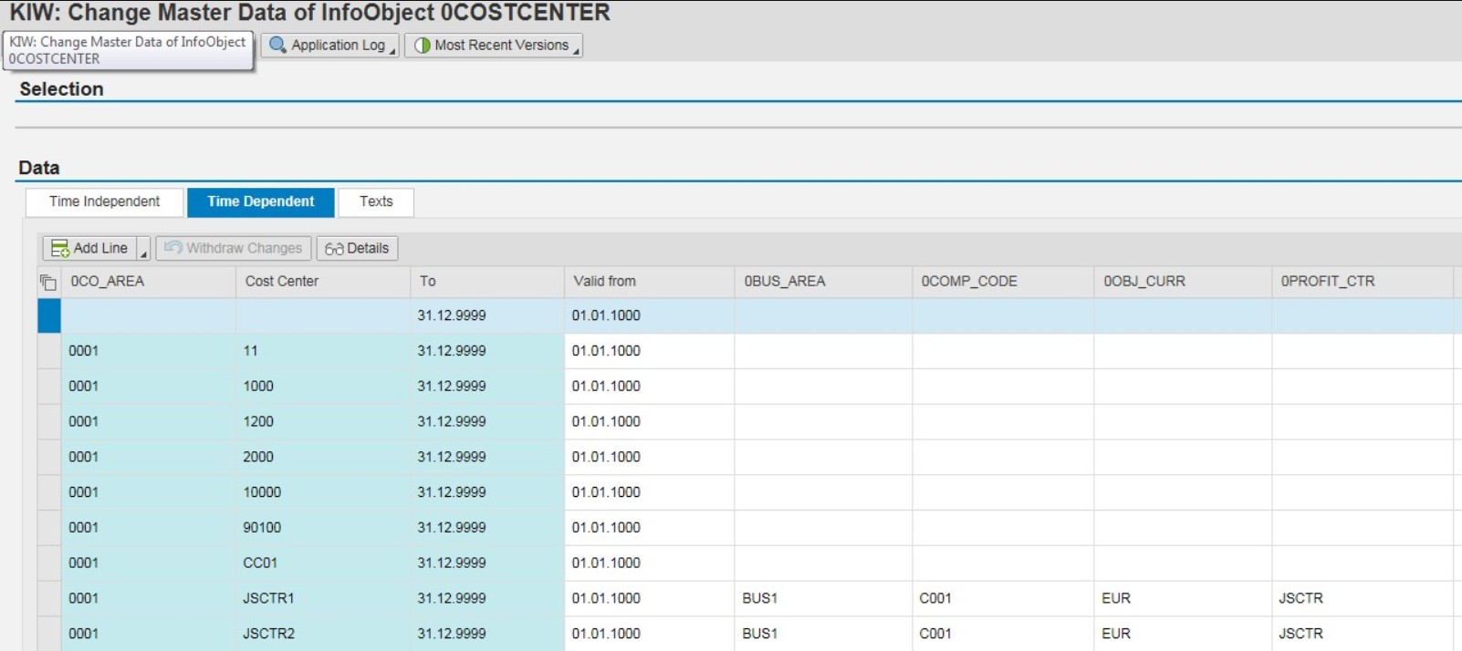The height and width of the screenshot is (651, 1462).
Task: Click the 0COMP_CODE cell of the first empty row
Action: tap(1002, 315)
